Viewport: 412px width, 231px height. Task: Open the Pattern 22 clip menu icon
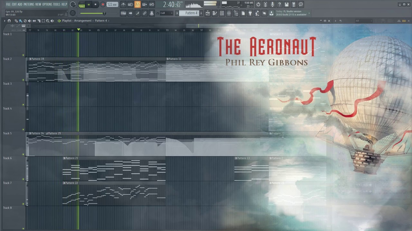tap(64, 183)
